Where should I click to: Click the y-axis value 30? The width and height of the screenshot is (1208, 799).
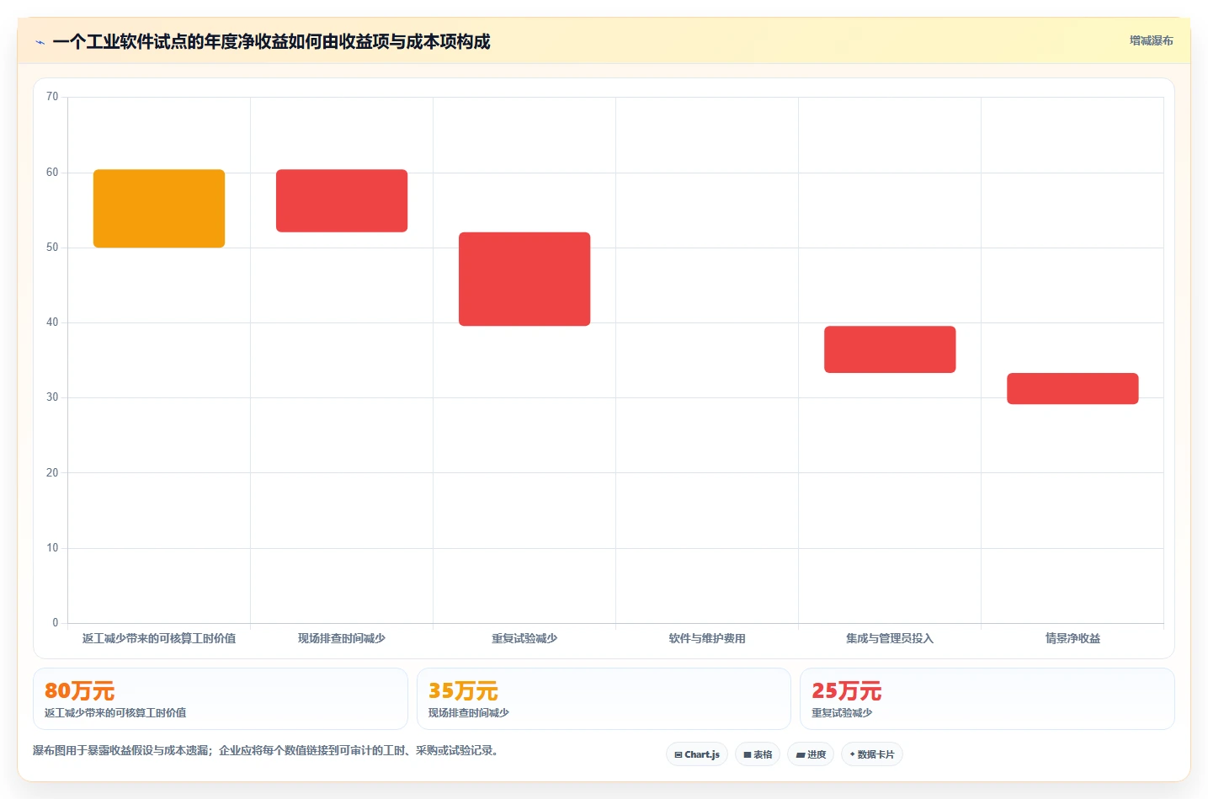tap(52, 397)
